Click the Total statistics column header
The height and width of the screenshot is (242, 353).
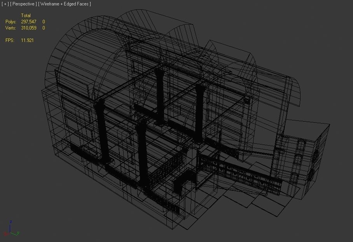[26, 15]
